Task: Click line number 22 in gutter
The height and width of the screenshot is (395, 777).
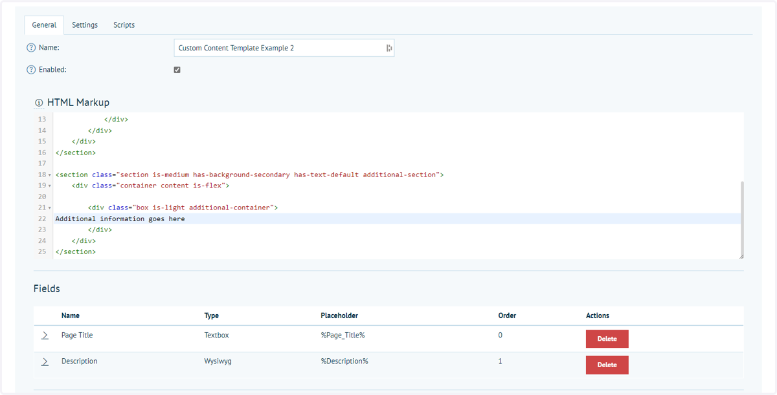Action: pos(42,219)
